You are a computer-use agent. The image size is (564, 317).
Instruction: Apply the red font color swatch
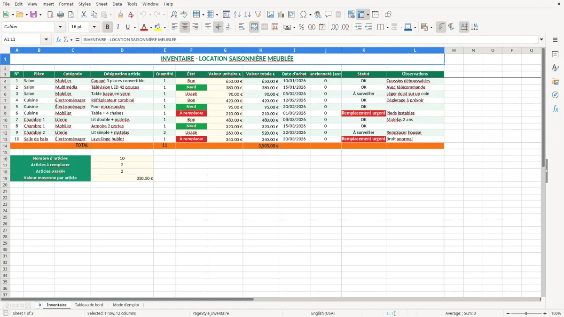144,27
